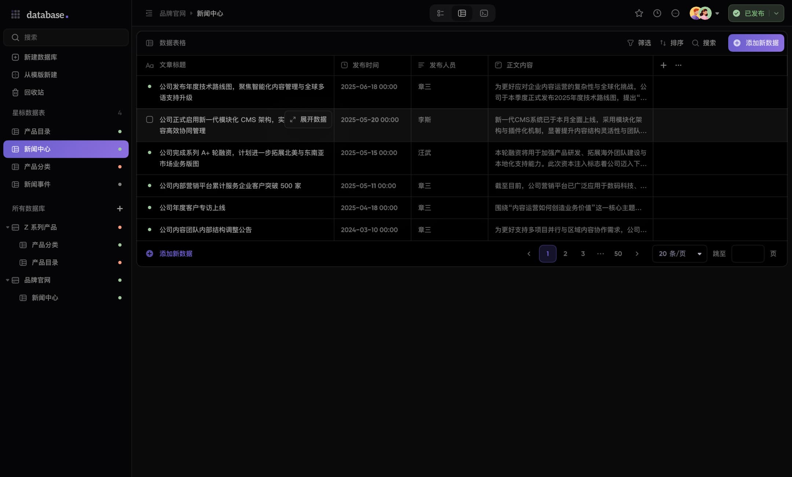Jump to page 3 in pagination
This screenshot has width=792, height=477.
[583, 254]
